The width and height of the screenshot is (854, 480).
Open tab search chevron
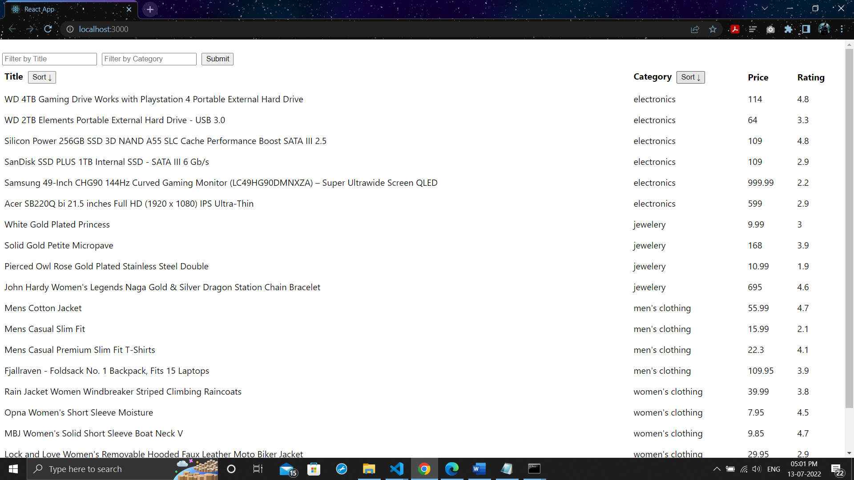(765, 8)
